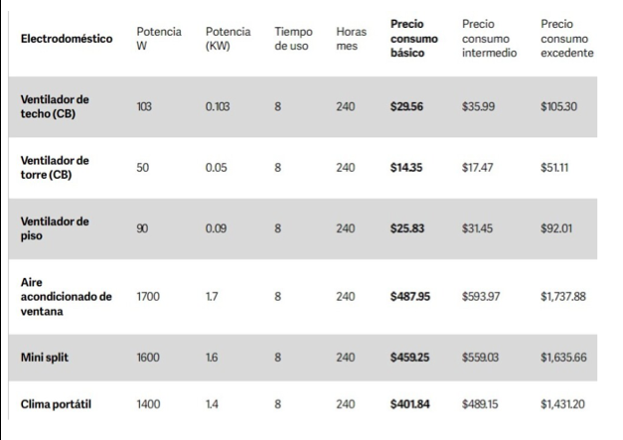
Task: Click the $29.56 basic price cell
Action: 406,106
